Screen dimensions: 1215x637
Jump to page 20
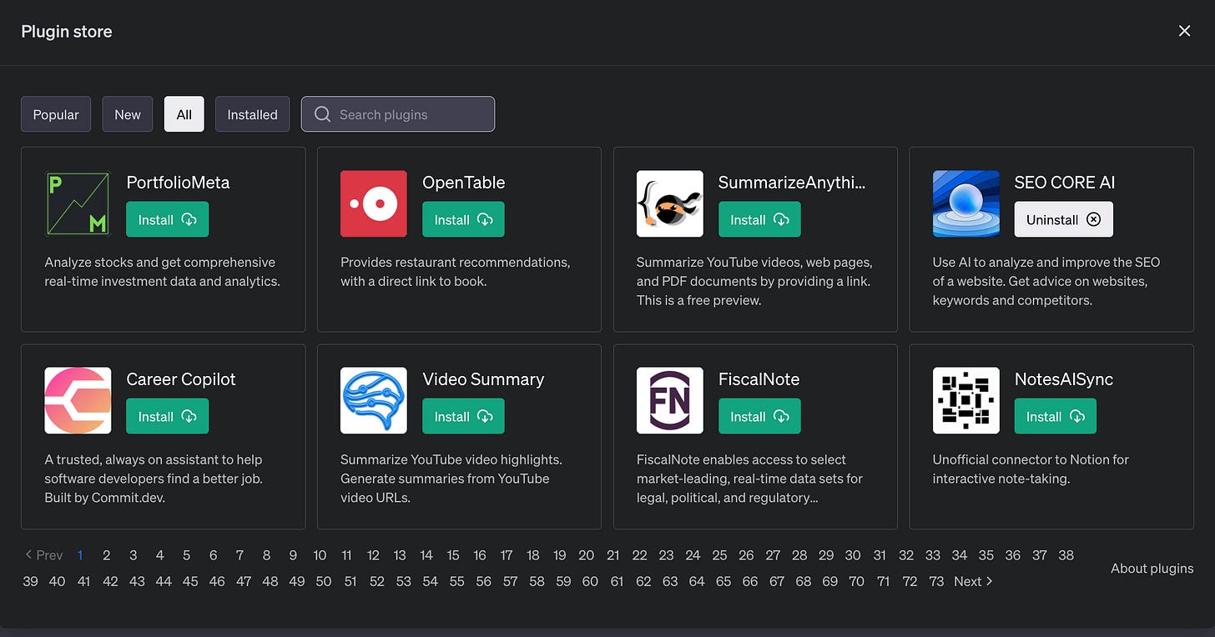[x=587, y=555]
